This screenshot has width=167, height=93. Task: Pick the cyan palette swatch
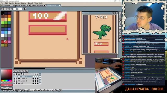pyautogui.click(x=6, y=32)
